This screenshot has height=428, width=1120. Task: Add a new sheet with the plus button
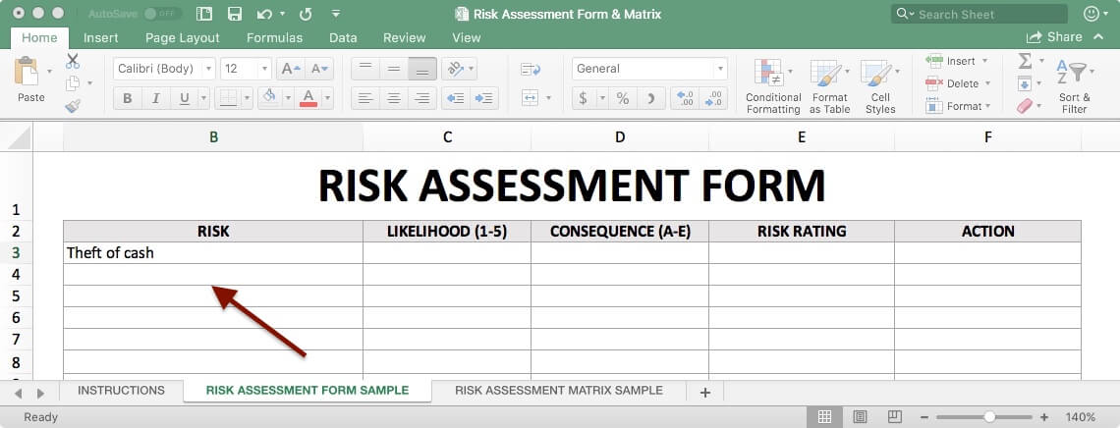(x=705, y=392)
